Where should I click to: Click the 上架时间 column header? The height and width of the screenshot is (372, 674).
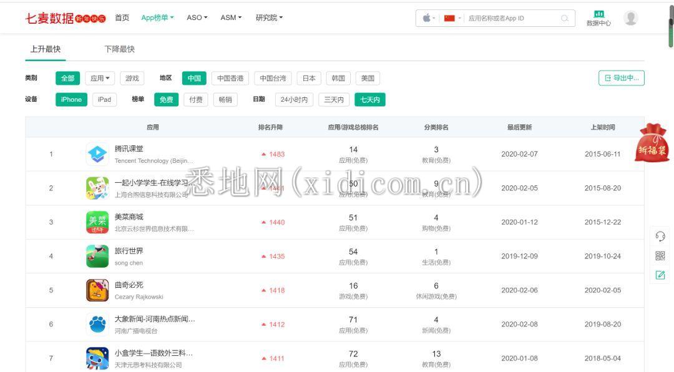pos(603,127)
